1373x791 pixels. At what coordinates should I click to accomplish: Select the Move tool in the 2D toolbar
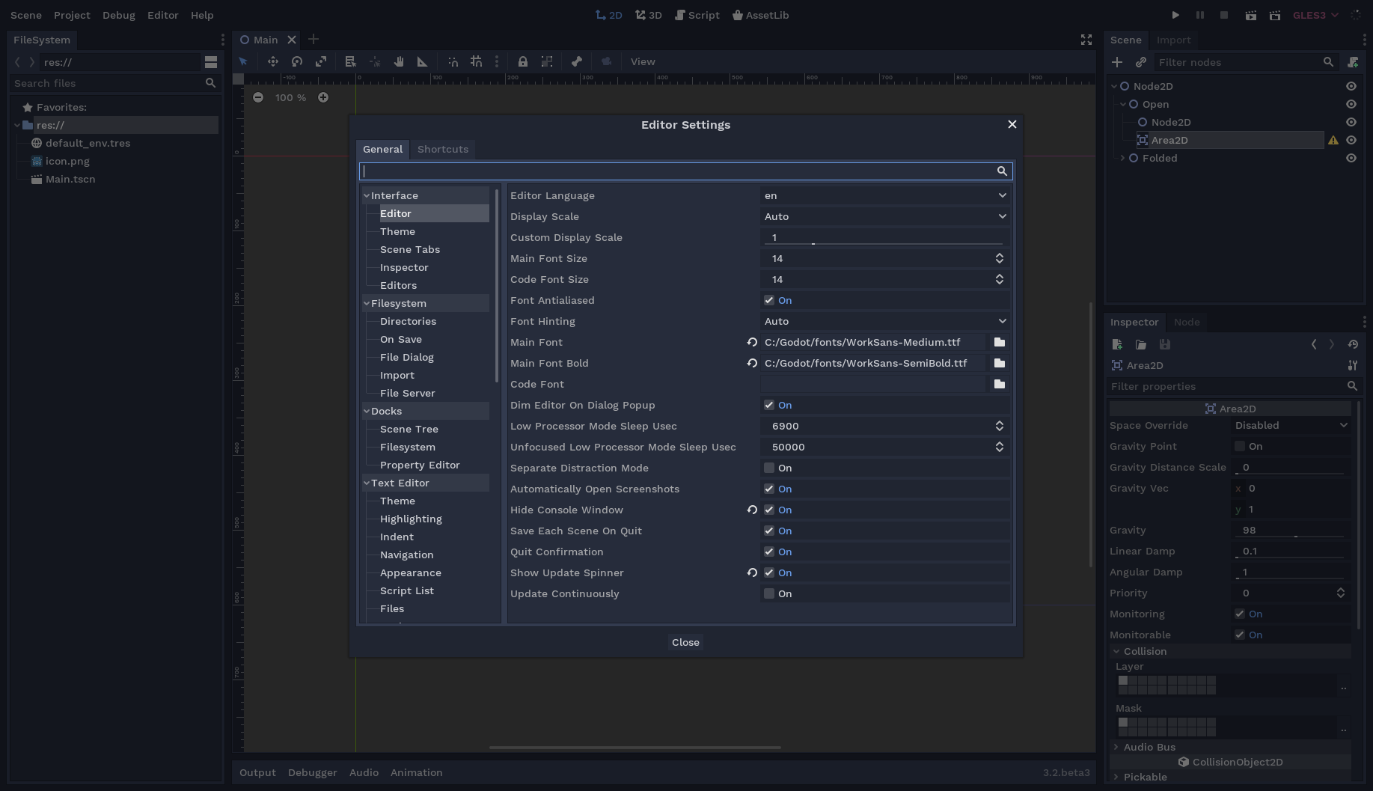(x=272, y=61)
